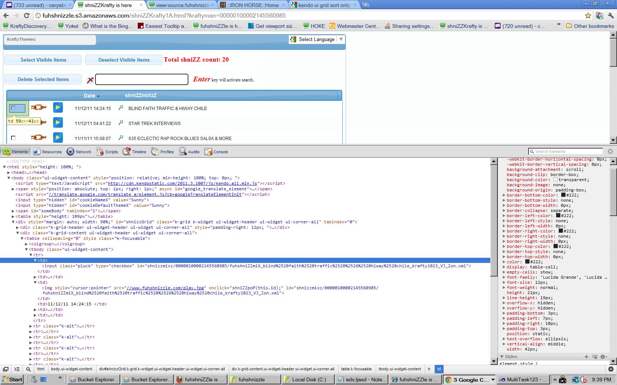This screenshot has height=385, width=617.
Task: Open the Audits panel
Action: (189, 151)
